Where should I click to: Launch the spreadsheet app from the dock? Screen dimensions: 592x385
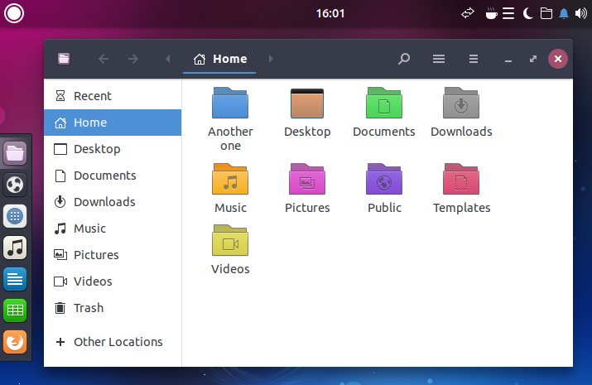15,310
